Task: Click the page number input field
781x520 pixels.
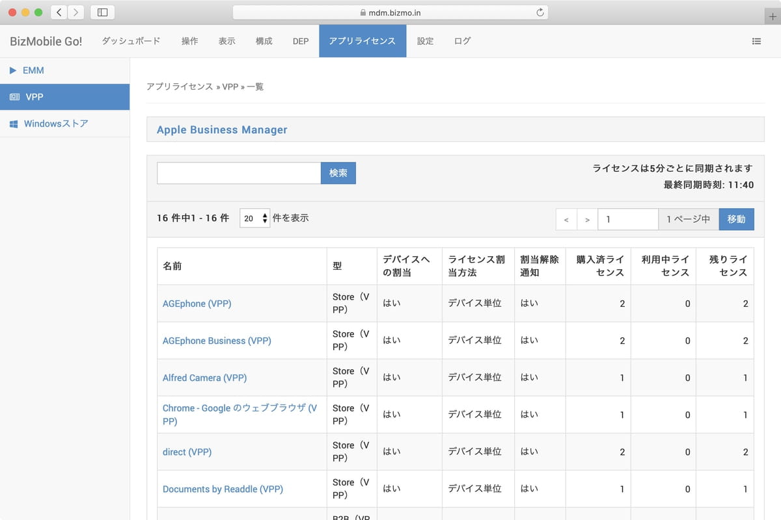Action: tap(628, 220)
